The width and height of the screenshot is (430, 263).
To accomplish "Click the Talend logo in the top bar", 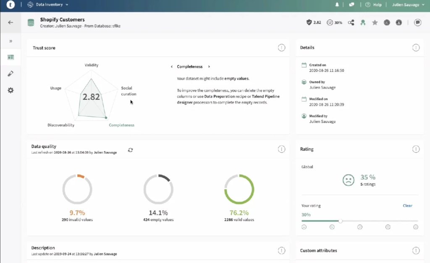I will (10, 5).
